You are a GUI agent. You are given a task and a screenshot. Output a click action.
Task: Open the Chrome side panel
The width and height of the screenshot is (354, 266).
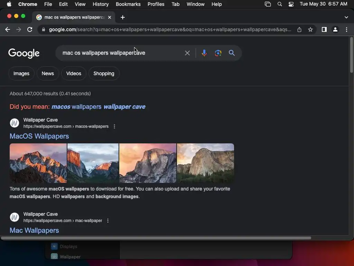[324, 29]
